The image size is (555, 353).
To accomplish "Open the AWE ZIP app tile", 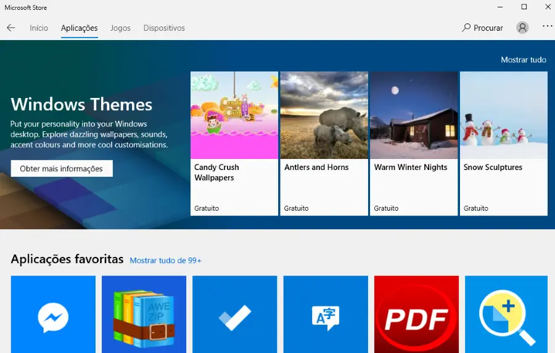I will click(144, 314).
